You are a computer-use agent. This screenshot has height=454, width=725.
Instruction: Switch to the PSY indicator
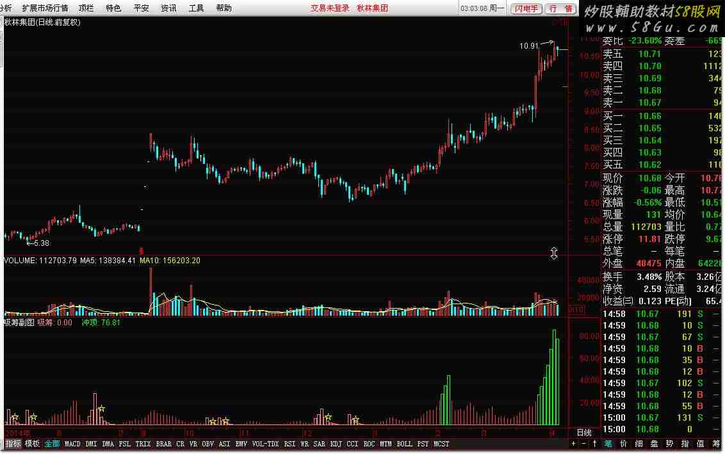[423, 444]
